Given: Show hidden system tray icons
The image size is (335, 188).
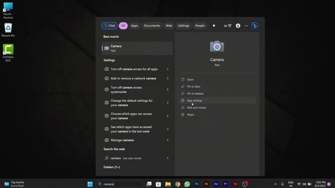Looking at the screenshot, I should point(275,184).
